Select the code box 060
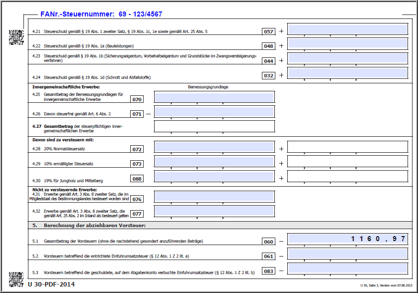 point(268,242)
